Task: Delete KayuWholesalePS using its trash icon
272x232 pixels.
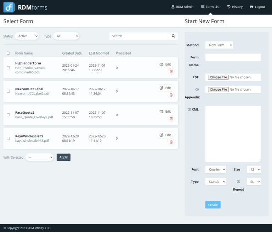Action: pos(171,142)
